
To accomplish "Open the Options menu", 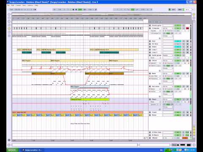I will coord(30,5).
